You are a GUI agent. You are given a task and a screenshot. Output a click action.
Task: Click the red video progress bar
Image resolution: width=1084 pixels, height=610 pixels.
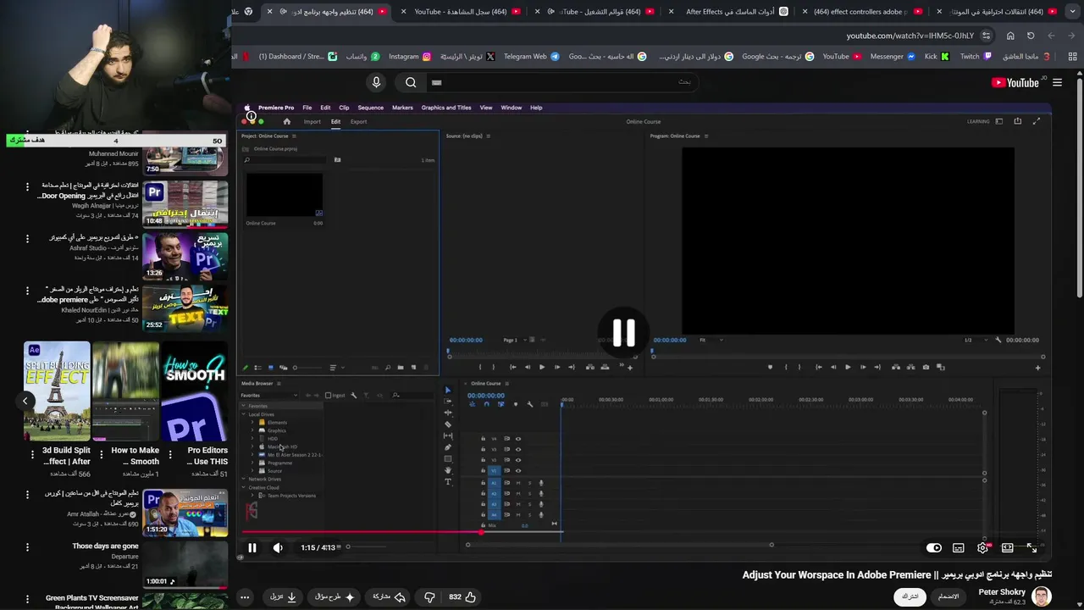click(x=362, y=532)
